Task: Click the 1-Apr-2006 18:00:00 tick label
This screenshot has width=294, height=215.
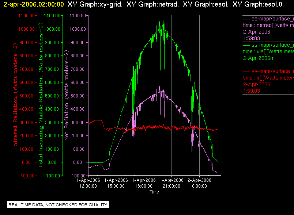Action: [x=144, y=183]
